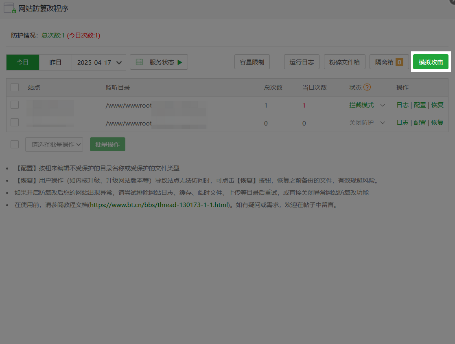Click the 容量限制 button
455x344 pixels.
tap(252, 62)
